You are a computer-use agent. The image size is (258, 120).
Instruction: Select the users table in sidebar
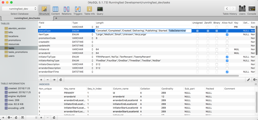pos(11,56)
